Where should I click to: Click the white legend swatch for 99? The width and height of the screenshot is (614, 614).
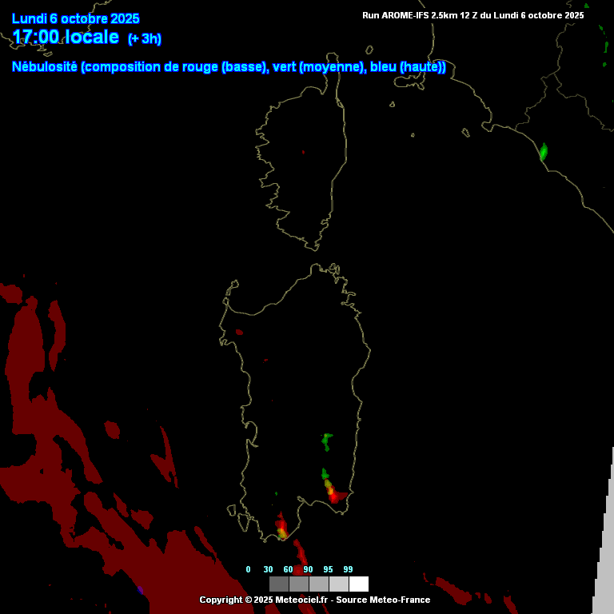coord(359,584)
